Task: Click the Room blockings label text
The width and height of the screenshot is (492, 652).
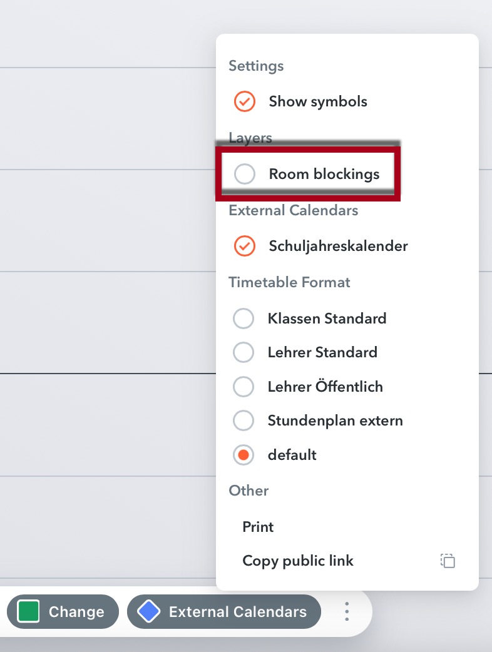Action: [x=324, y=174]
